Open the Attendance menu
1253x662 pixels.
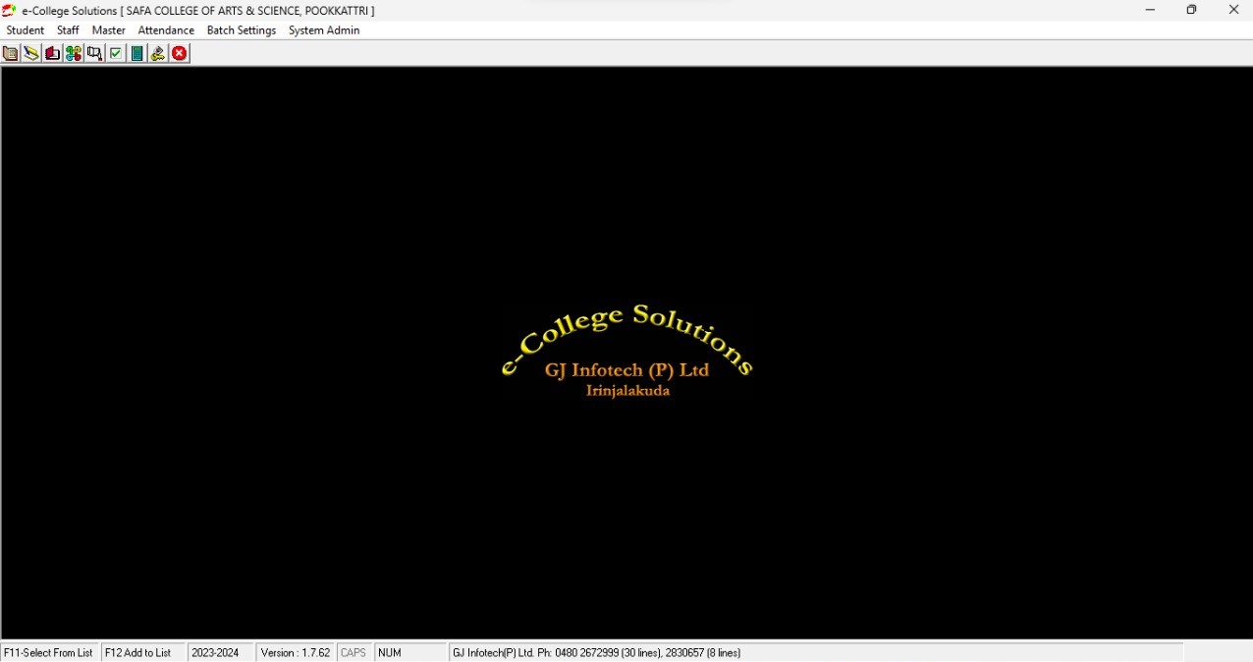point(166,30)
